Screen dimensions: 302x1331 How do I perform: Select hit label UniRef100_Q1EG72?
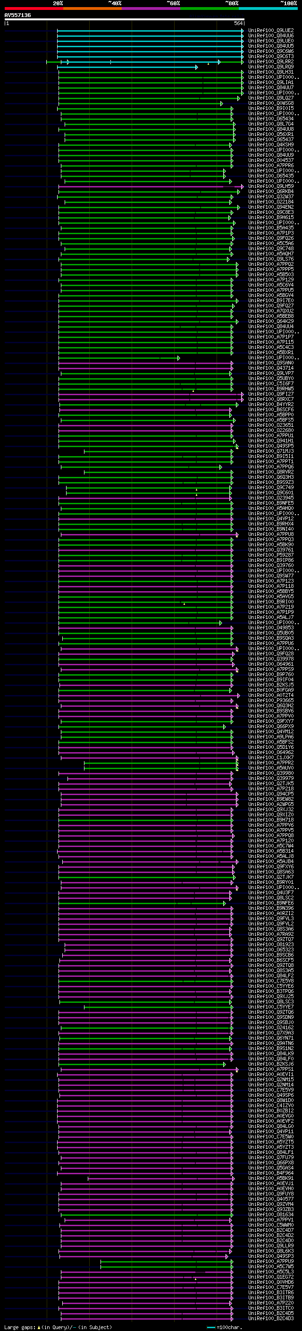pyautogui.click(x=271, y=1277)
